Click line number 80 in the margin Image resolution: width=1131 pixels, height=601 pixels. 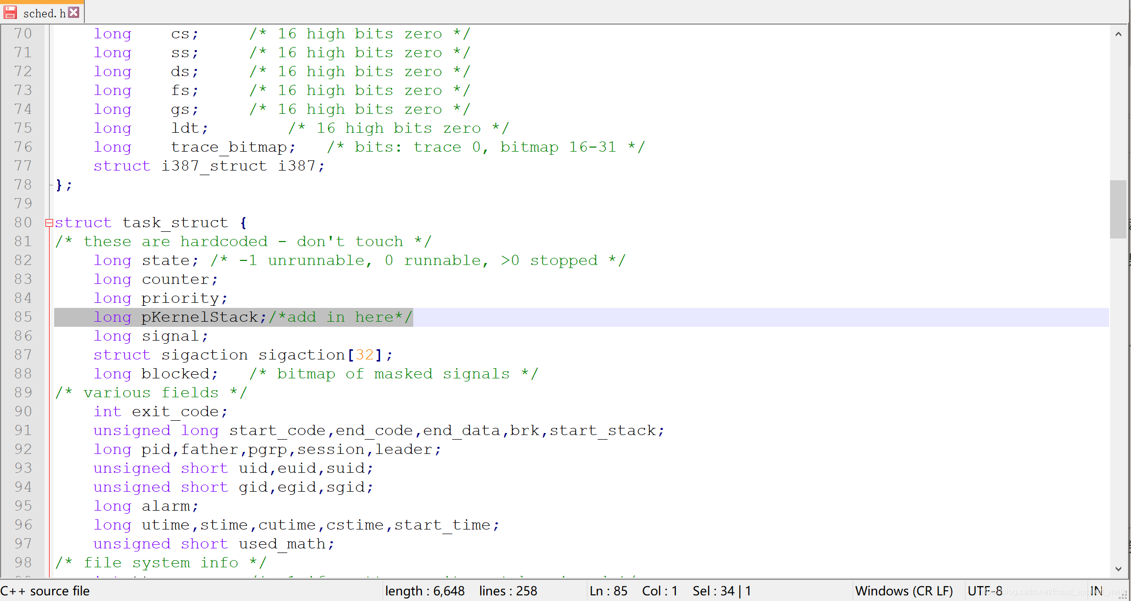(x=23, y=223)
